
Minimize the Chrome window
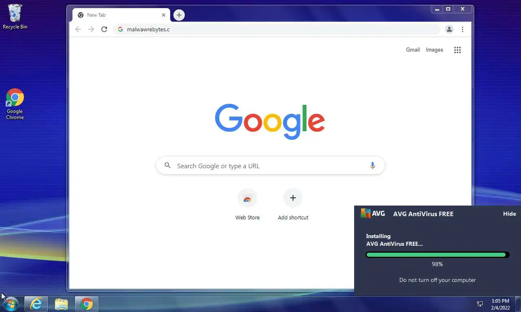coord(437,9)
